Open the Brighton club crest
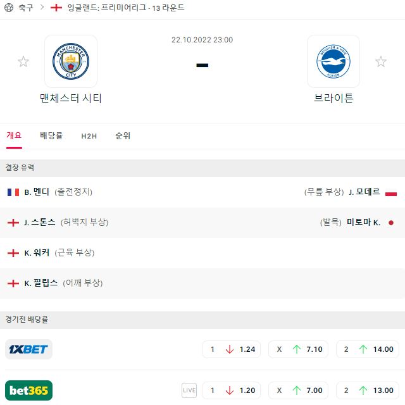This screenshot has width=405, height=405. [x=333, y=61]
